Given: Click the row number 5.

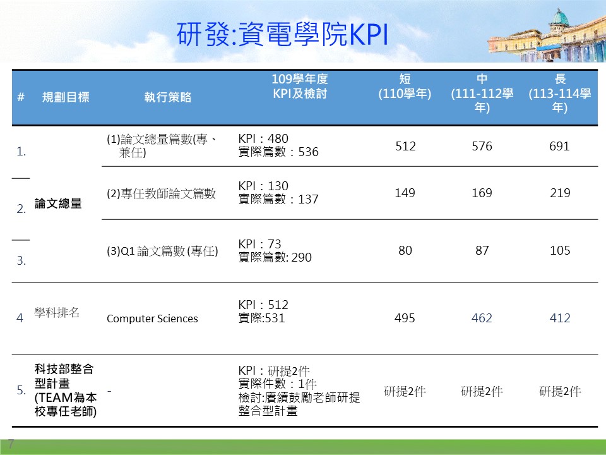Looking at the screenshot, I should [x=21, y=390].
